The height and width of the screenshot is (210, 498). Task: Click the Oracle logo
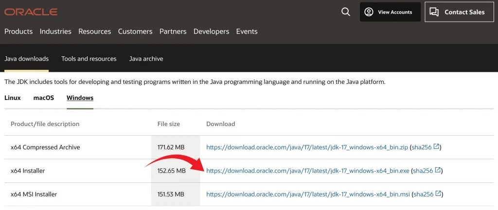[31, 12]
